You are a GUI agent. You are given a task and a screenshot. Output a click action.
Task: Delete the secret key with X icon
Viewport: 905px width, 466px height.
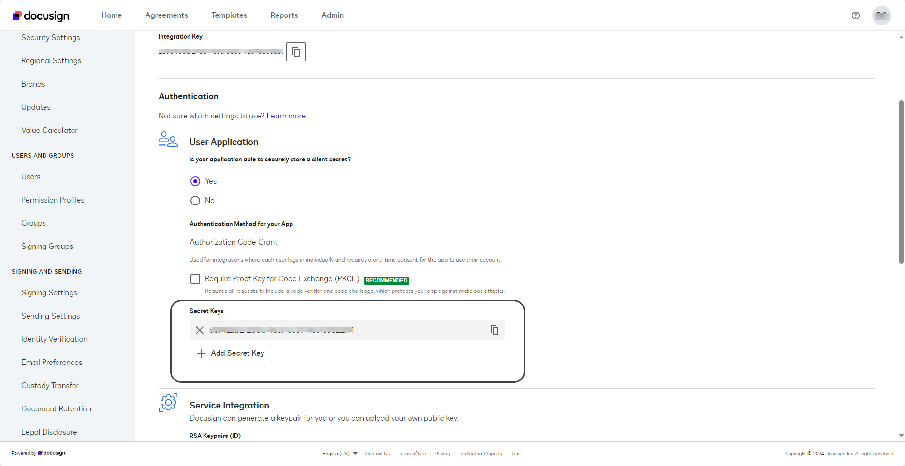click(x=199, y=330)
